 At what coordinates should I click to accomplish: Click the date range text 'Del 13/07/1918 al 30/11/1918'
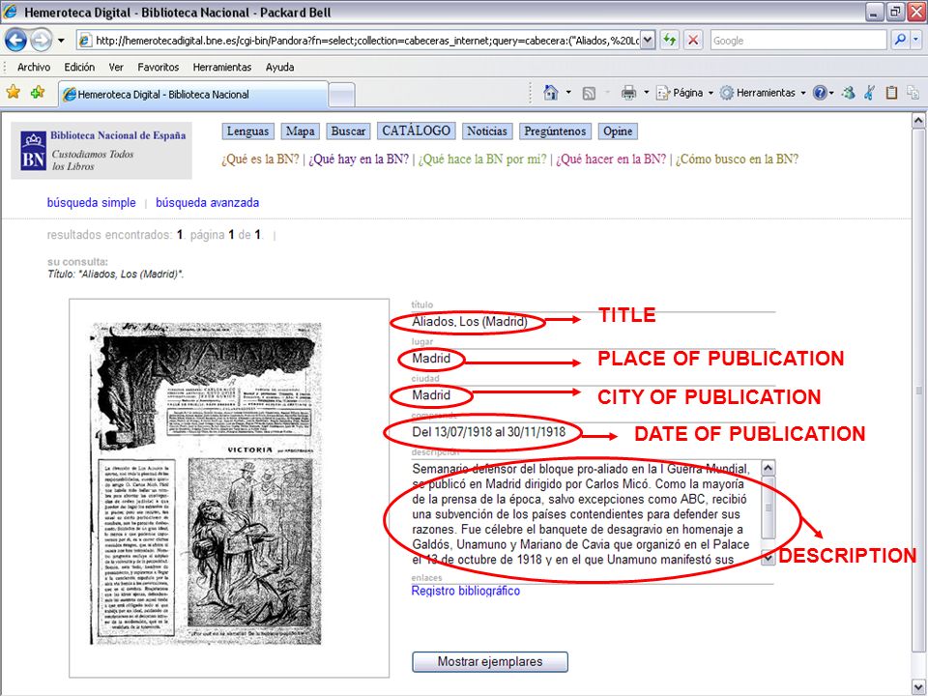click(x=489, y=432)
